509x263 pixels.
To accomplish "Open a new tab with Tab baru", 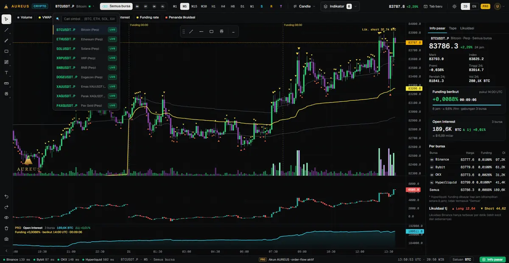I will [433, 6].
